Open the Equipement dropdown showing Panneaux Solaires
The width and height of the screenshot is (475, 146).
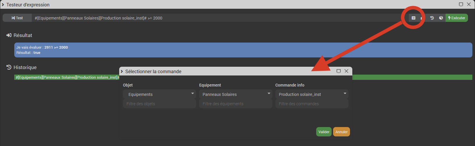tap(235, 94)
